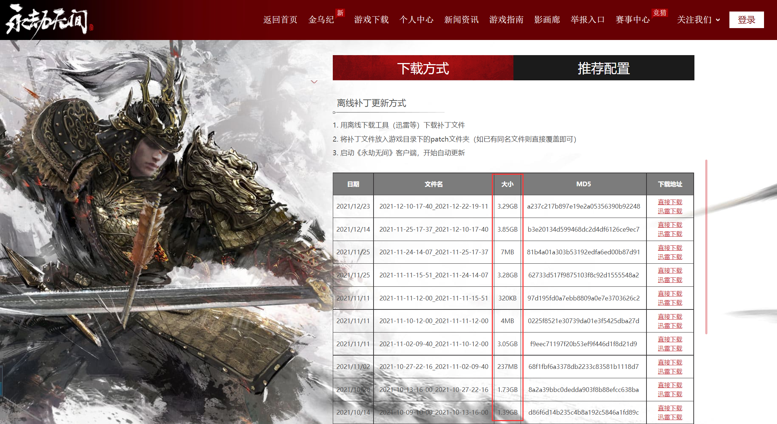Image resolution: width=777 pixels, height=424 pixels.
Task: Click the 登录 button
Action: point(746,20)
